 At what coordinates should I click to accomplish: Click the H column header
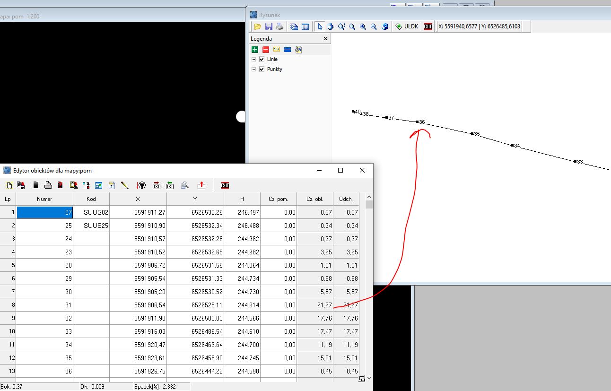(242, 199)
